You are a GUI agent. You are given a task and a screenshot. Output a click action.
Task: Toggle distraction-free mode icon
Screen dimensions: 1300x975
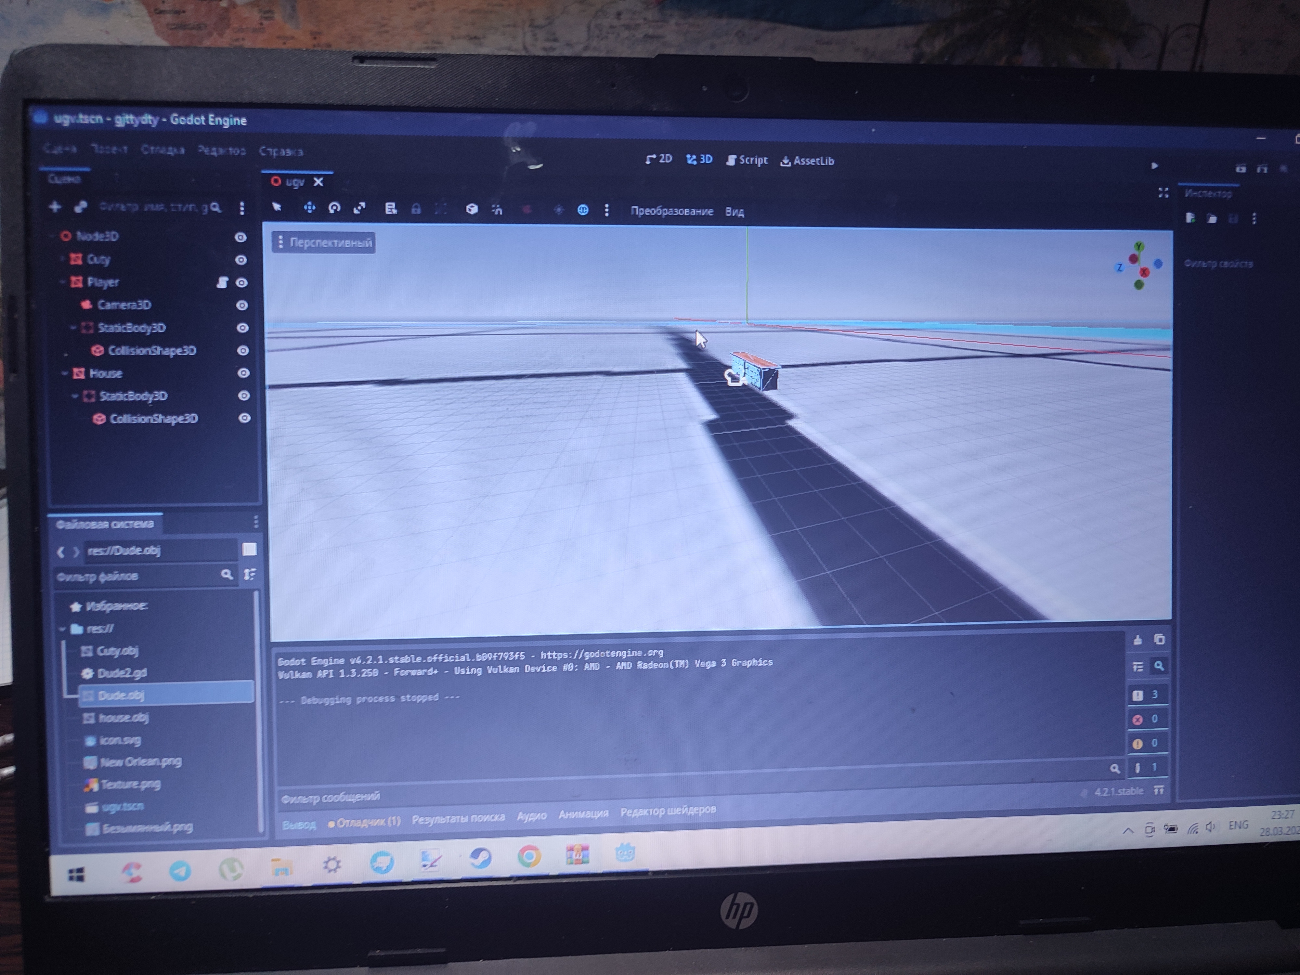point(1163,193)
